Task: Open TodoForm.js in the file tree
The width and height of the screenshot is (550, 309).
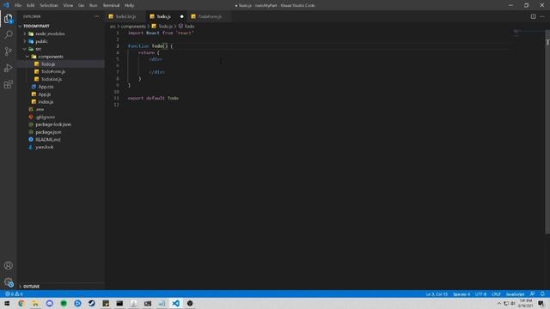Action: coord(53,71)
